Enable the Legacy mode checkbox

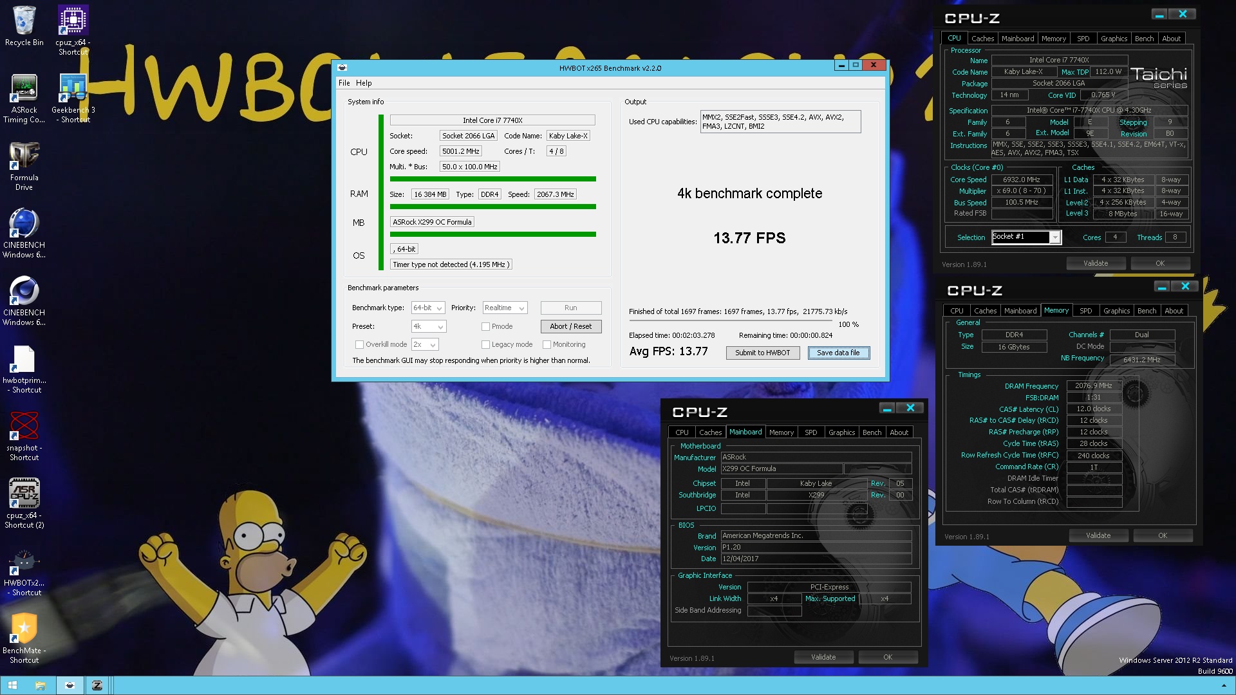[486, 345]
